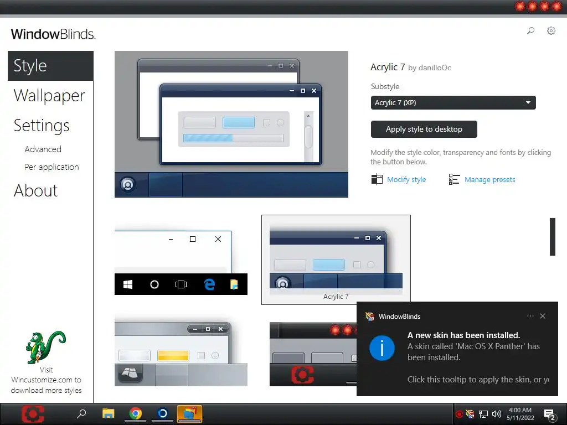Open the WindowBlinds search icon

pos(530,31)
